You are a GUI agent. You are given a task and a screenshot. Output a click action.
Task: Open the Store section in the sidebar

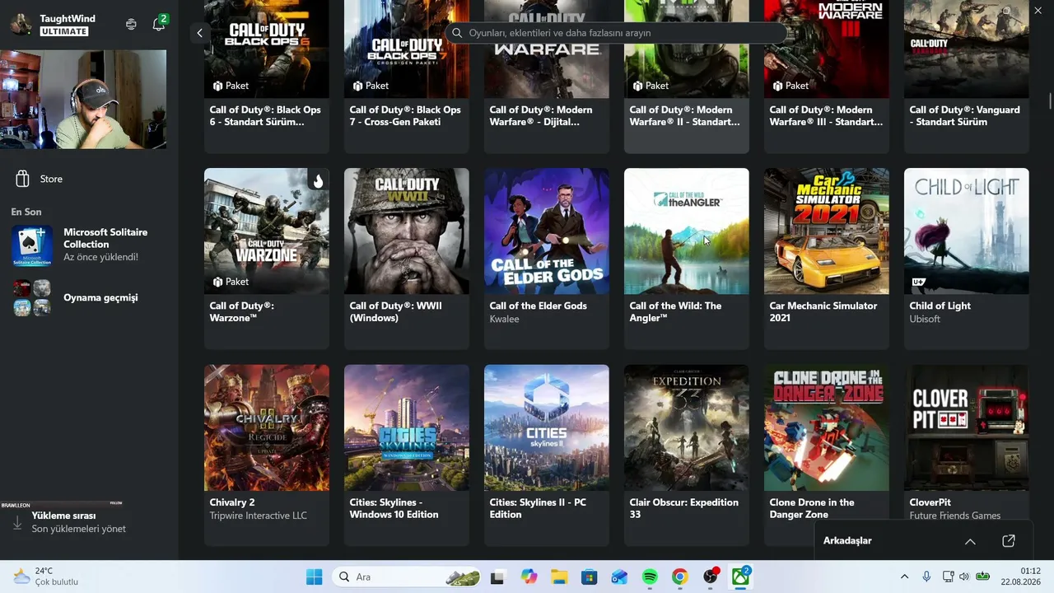click(x=89, y=179)
